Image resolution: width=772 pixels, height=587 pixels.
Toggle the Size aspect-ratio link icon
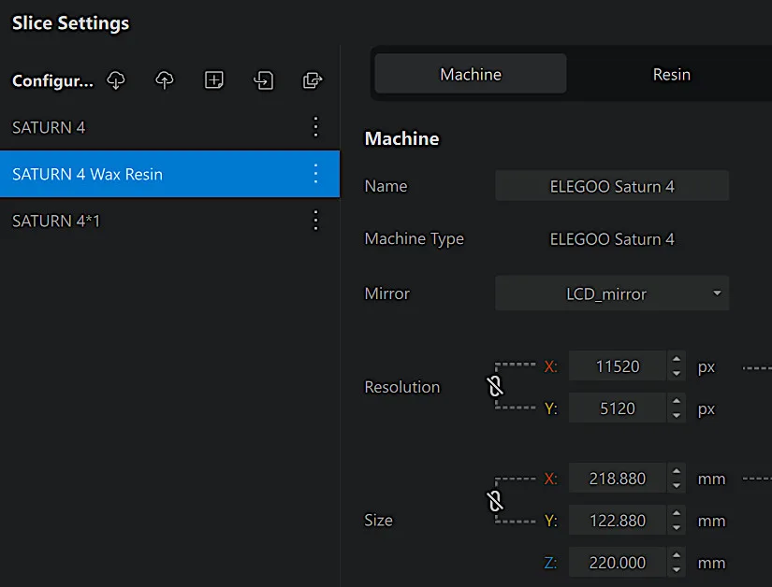pos(495,501)
